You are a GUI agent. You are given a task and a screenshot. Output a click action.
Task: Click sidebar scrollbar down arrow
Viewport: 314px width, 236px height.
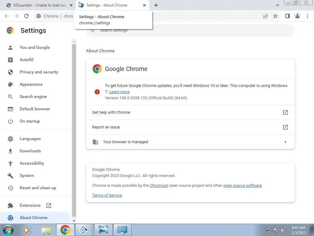(74, 221)
